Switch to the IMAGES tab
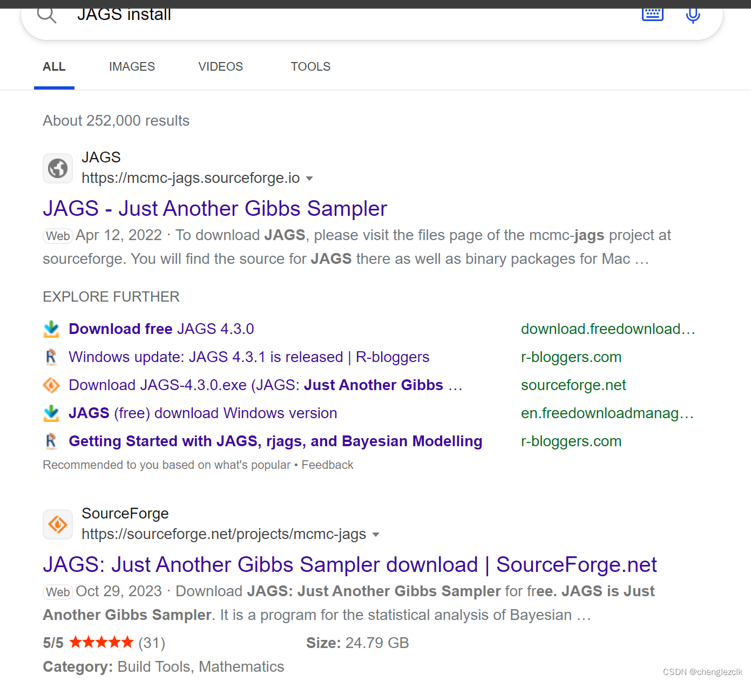751x682 pixels. (132, 66)
